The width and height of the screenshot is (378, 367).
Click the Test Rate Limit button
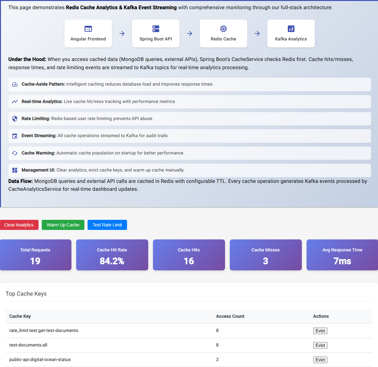[x=107, y=225]
